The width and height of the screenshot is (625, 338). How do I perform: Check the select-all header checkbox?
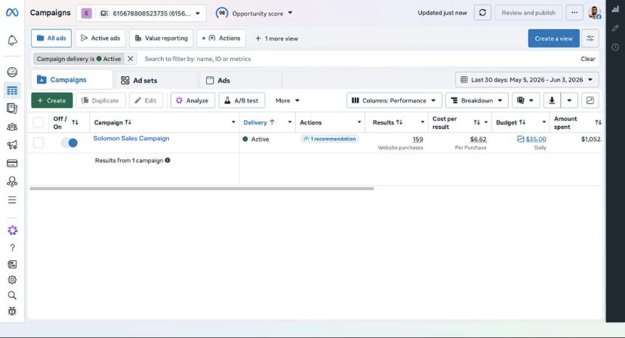point(38,122)
